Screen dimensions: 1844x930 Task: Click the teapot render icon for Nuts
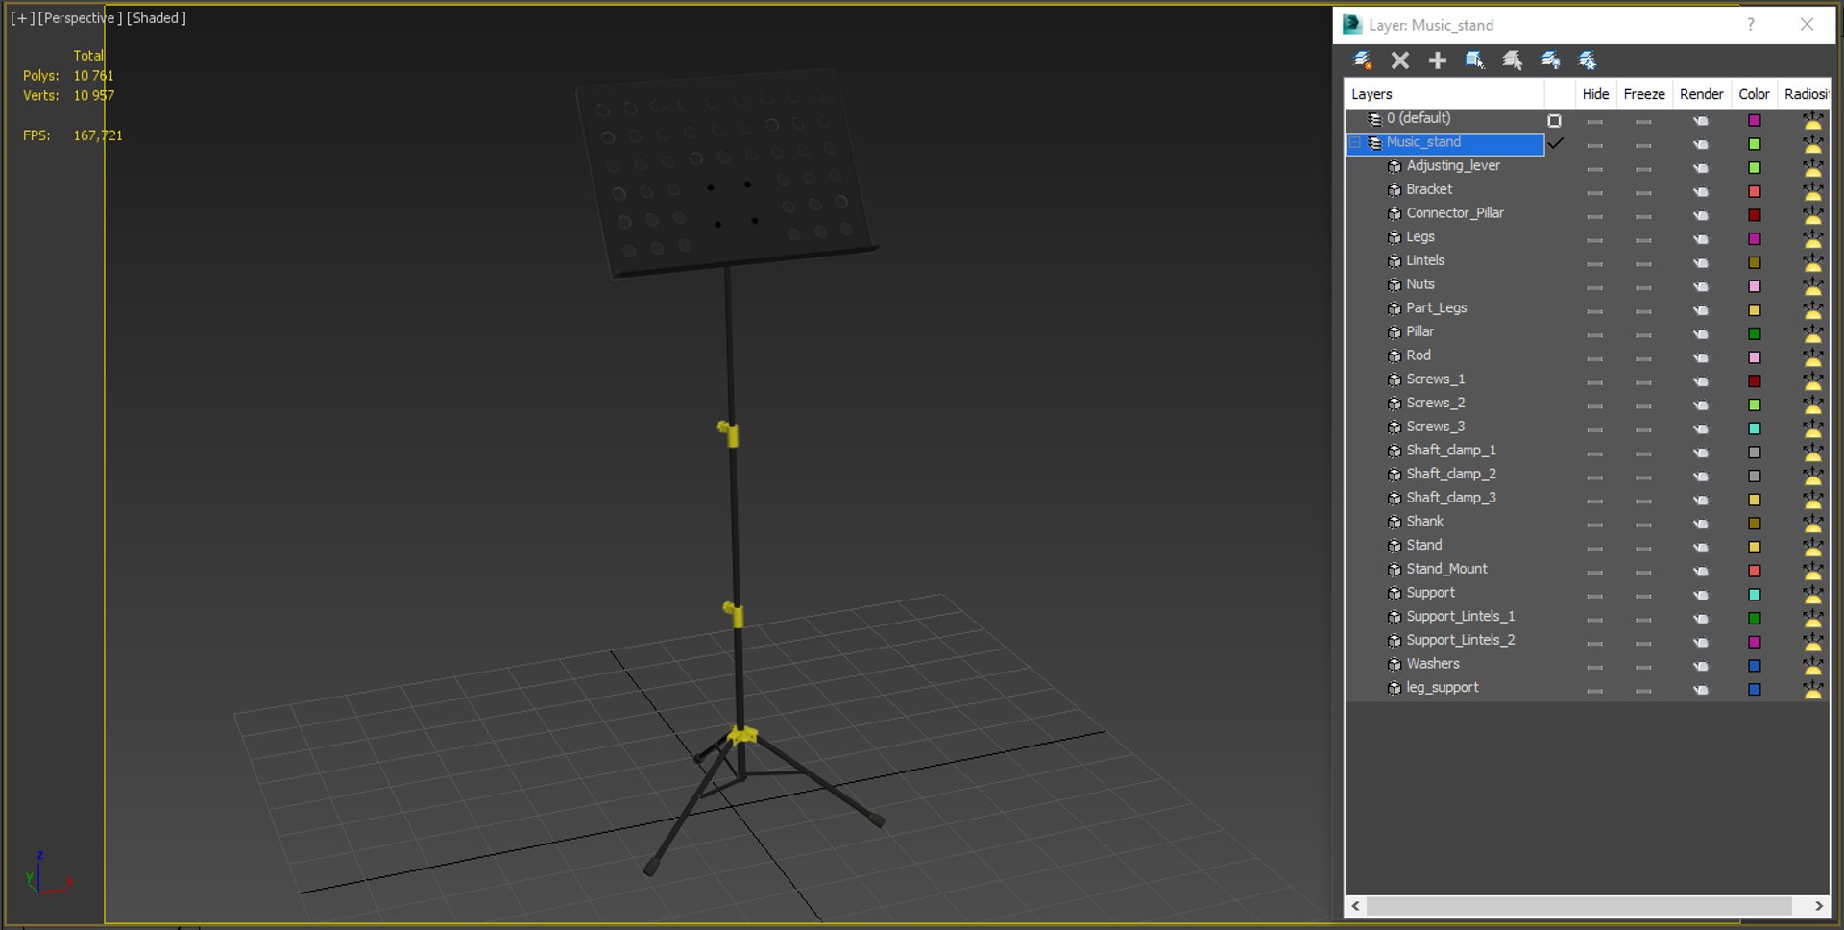1701,286
